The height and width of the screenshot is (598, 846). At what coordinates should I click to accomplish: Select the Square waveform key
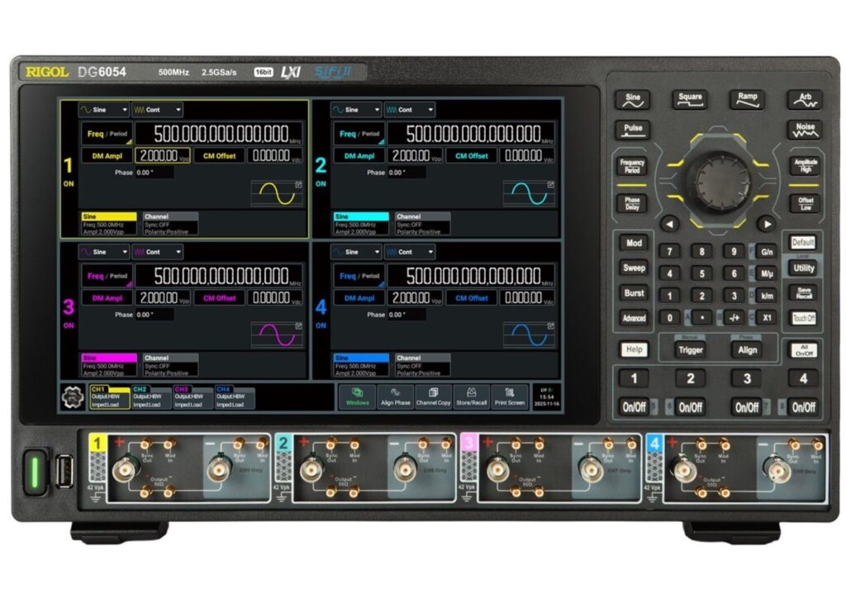click(690, 100)
